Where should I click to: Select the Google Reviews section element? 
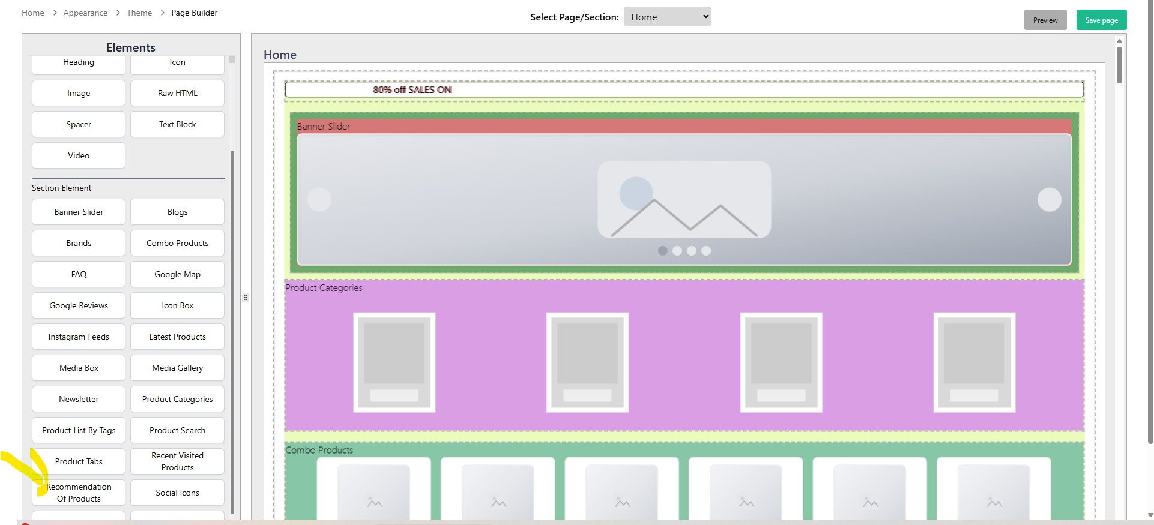click(x=79, y=305)
